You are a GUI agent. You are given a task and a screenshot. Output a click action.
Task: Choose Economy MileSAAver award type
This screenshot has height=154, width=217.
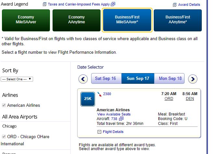tap(26, 20)
